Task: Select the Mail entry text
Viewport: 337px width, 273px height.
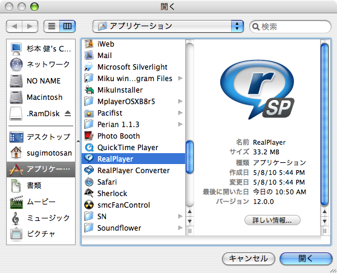Action: pos(105,56)
